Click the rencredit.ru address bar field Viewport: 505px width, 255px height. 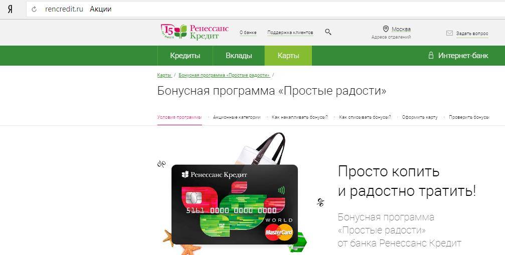(x=265, y=10)
